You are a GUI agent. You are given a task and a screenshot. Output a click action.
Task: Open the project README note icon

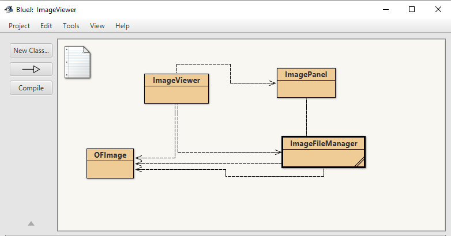(x=77, y=62)
